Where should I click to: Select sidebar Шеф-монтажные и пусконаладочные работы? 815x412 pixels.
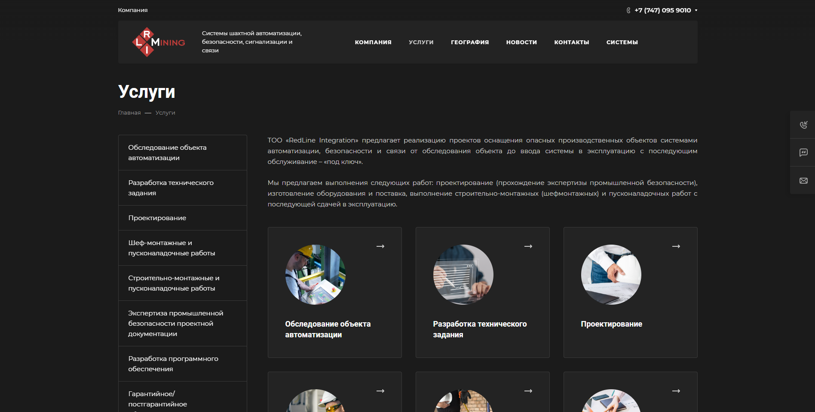point(183,248)
